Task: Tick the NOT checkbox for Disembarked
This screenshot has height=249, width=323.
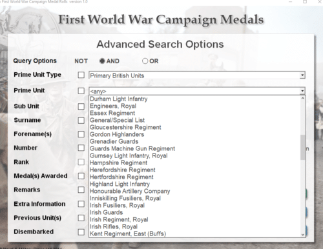Action: click(81, 232)
